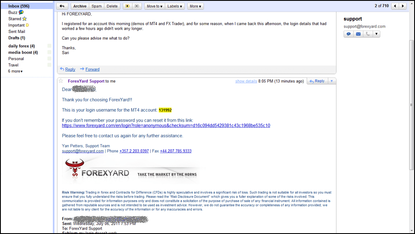415x234 pixels.
Task: Click phone number +357.2.203.0397 link
Action: (134, 151)
